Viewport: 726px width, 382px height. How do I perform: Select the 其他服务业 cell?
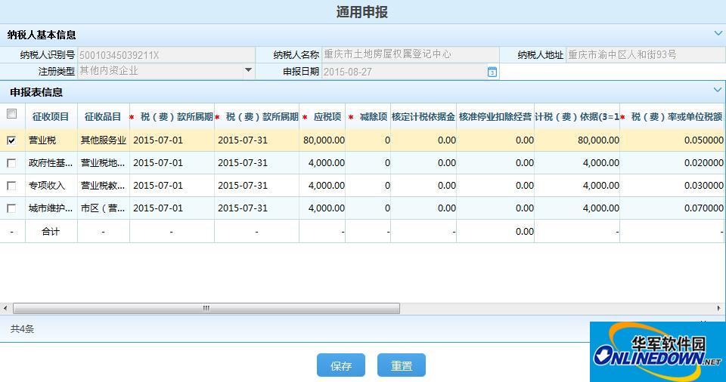point(104,140)
